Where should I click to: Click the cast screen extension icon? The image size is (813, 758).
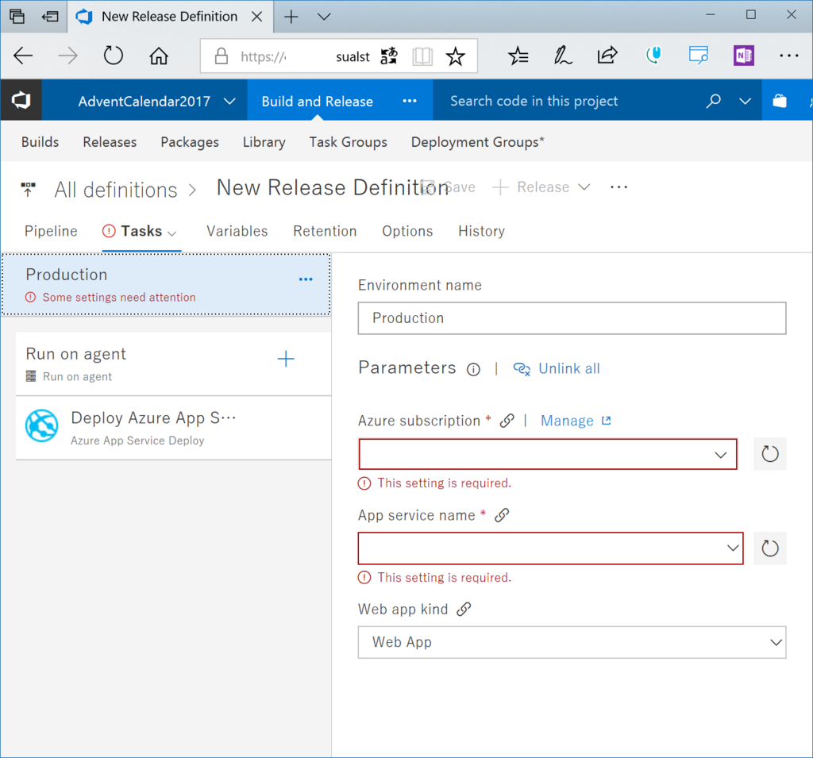698,55
